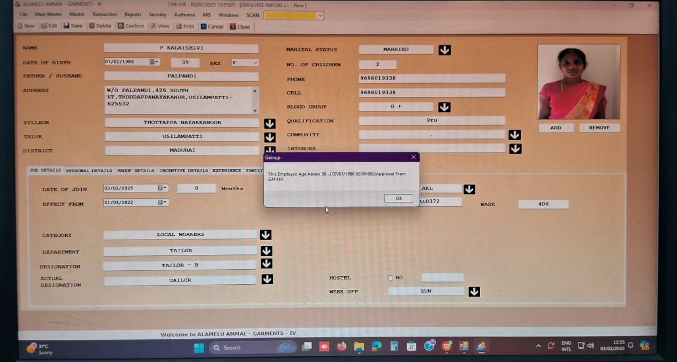Viewport: 677px width, 362px height.
Task: Click OK in the Gainup dialog
Action: 398,198
